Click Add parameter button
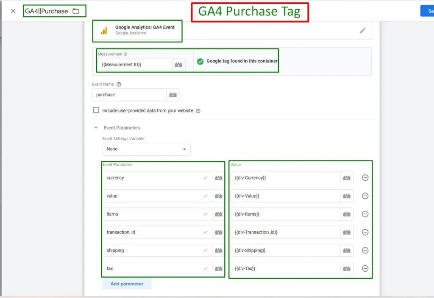Image resolution: width=434 pixels, height=298 pixels. (127, 284)
